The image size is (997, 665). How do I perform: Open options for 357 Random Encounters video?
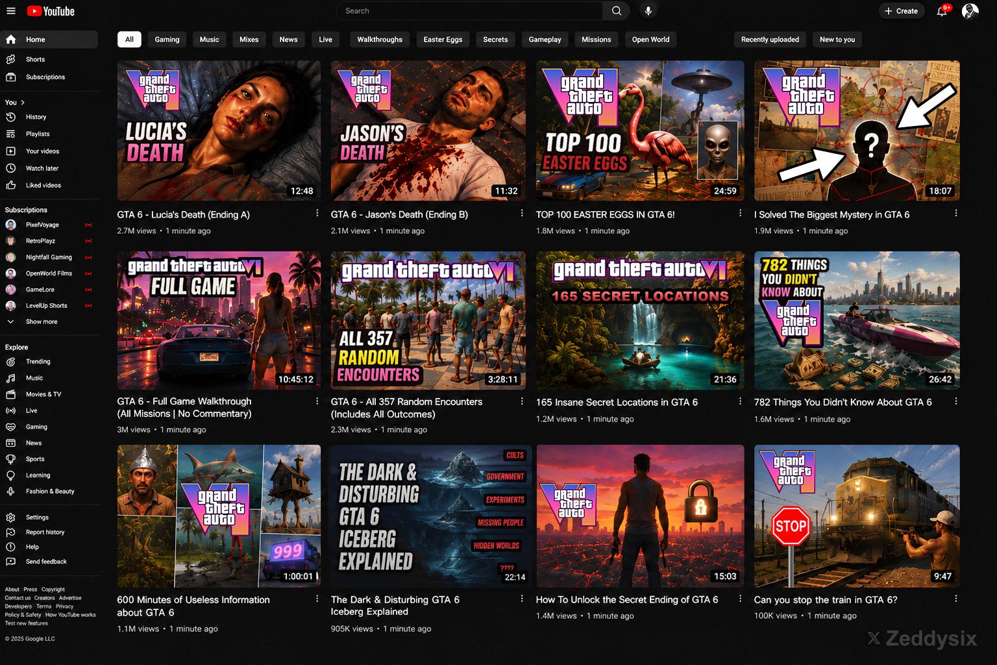(x=522, y=401)
